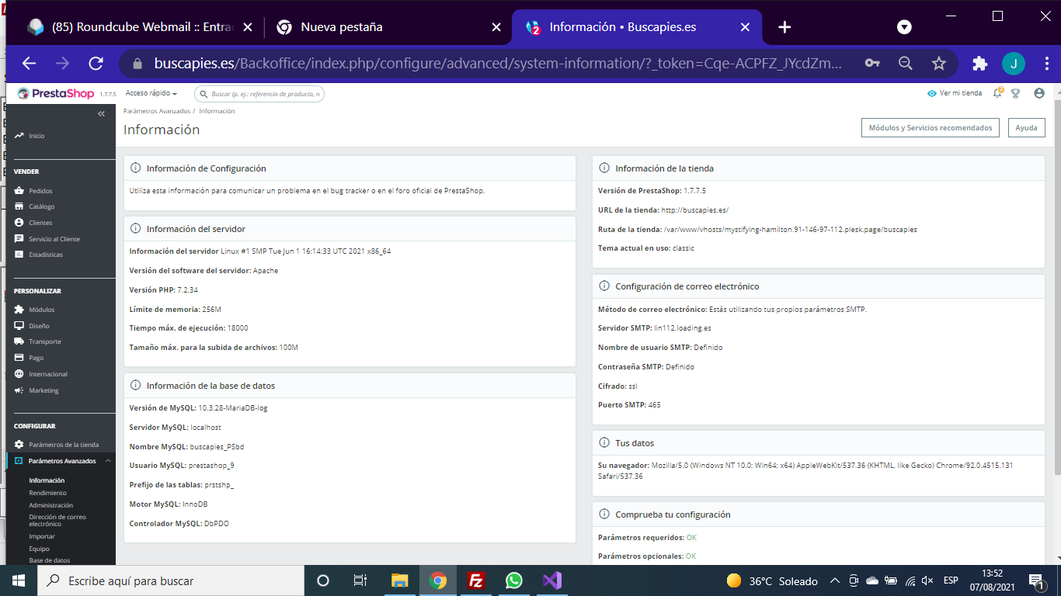Open the notifications bell

tap(998, 93)
